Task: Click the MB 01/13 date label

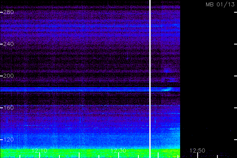Action: (x=220, y=4)
